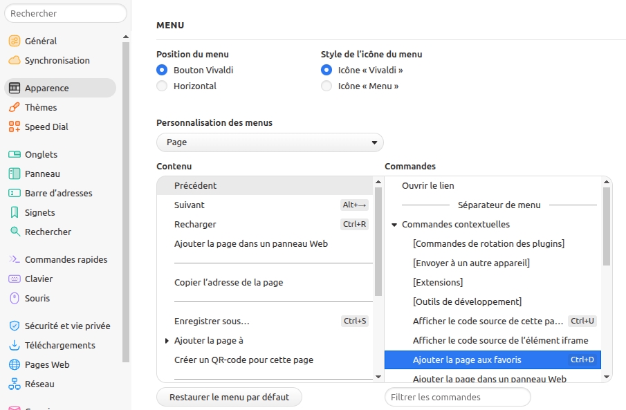626x410 pixels.
Task: Open Sécurité et vie privée shield icon
Action: pyautogui.click(x=14, y=326)
